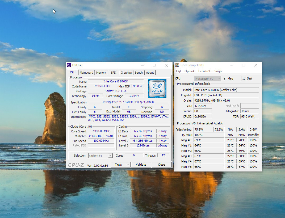Click the CPU-Z title bar icon
Viewport: 285px width, 218px height.
[69, 65]
